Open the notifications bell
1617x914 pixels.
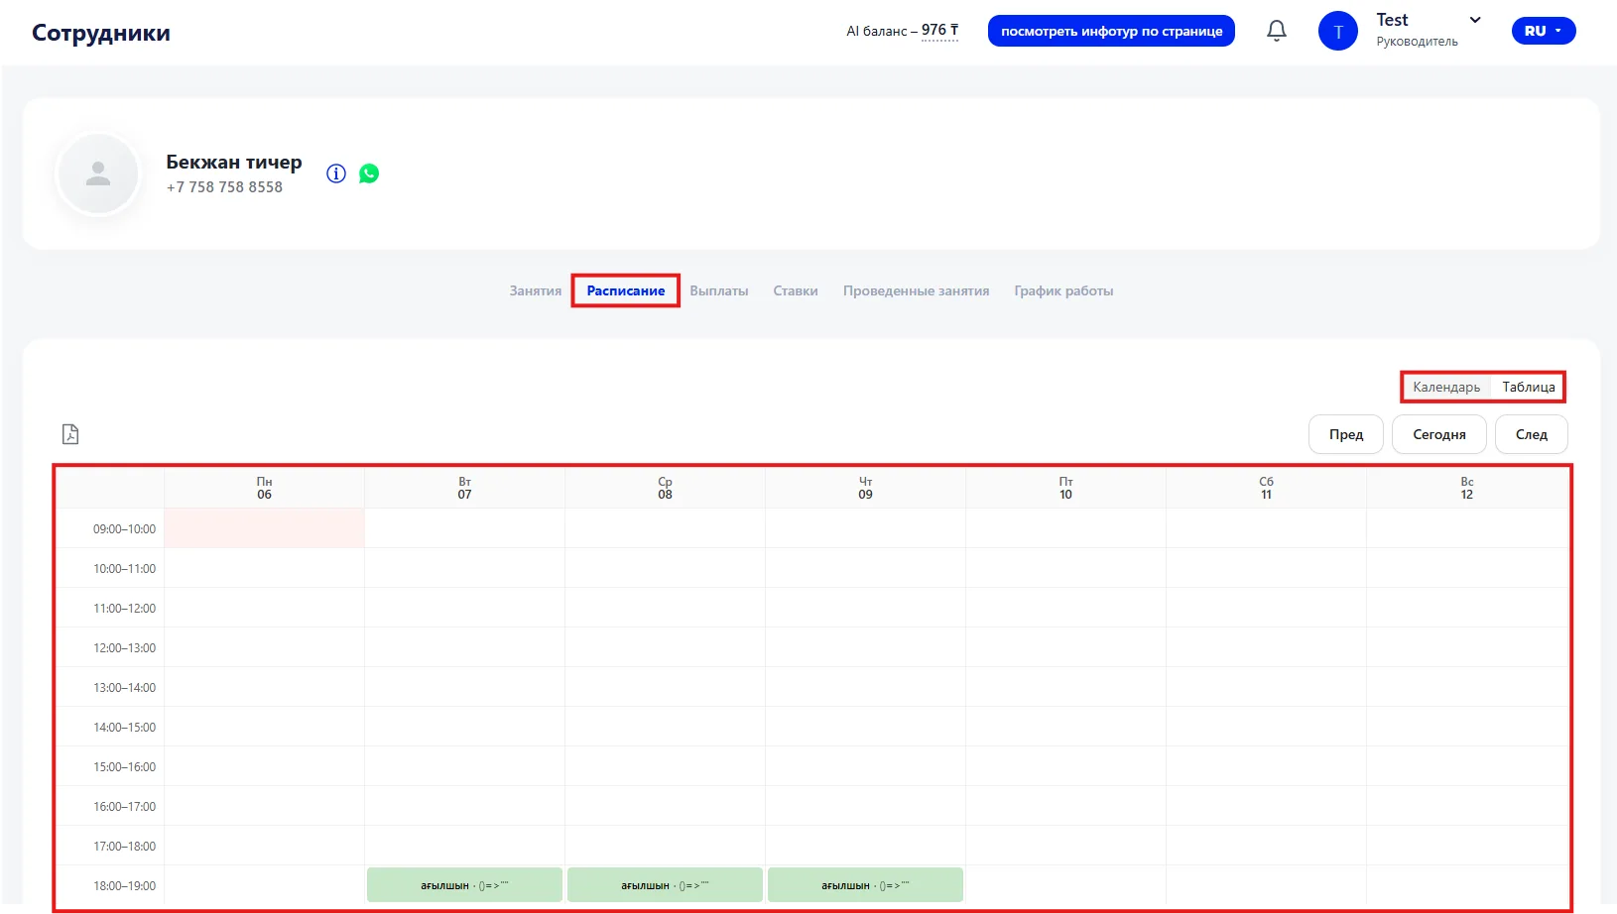(x=1277, y=31)
